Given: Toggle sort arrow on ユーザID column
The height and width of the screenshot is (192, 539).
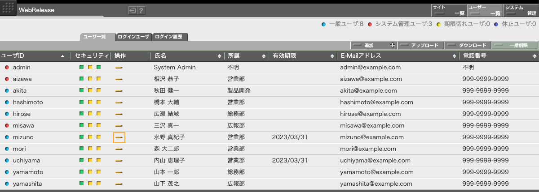Looking at the screenshot, I should click(62, 56).
